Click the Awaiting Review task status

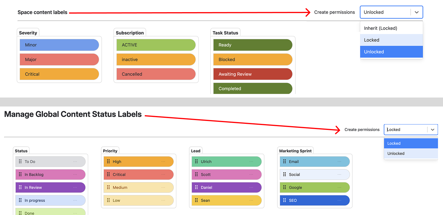click(x=253, y=74)
